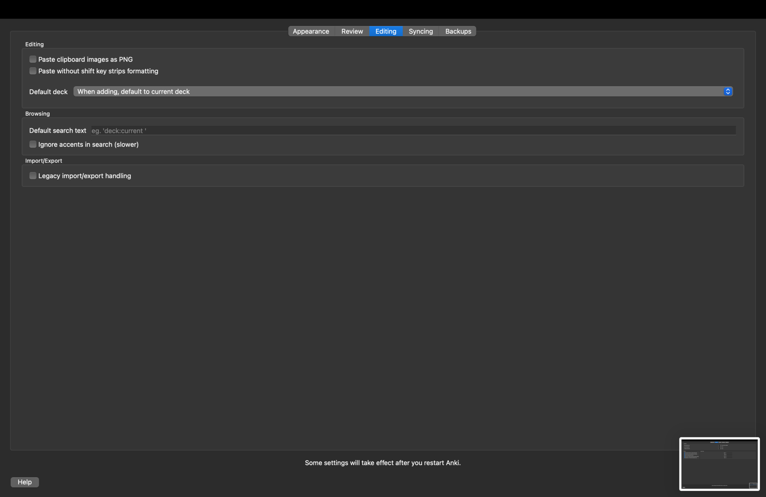The width and height of the screenshot is (766, 497).
Task: Click the Import/Export section header
Action: pos(43,161)
